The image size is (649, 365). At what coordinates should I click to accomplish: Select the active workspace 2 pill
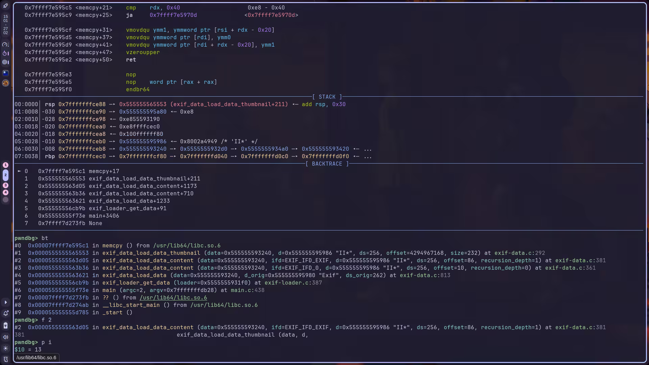5,175
